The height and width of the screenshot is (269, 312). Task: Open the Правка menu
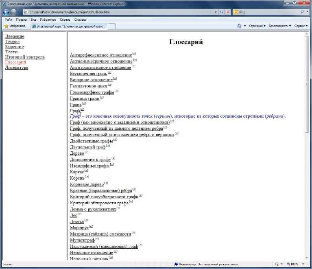(21, 20)
